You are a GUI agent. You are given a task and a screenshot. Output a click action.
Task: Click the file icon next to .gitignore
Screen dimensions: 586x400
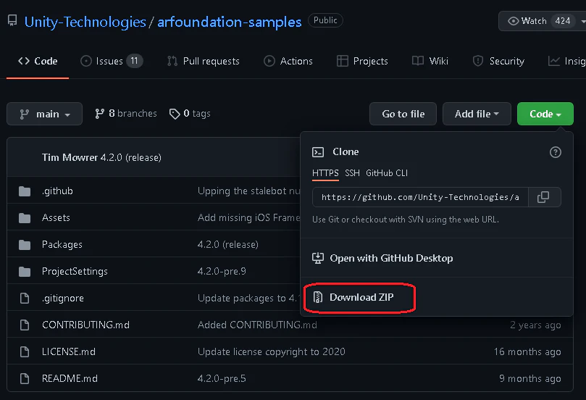coord(25,299)
